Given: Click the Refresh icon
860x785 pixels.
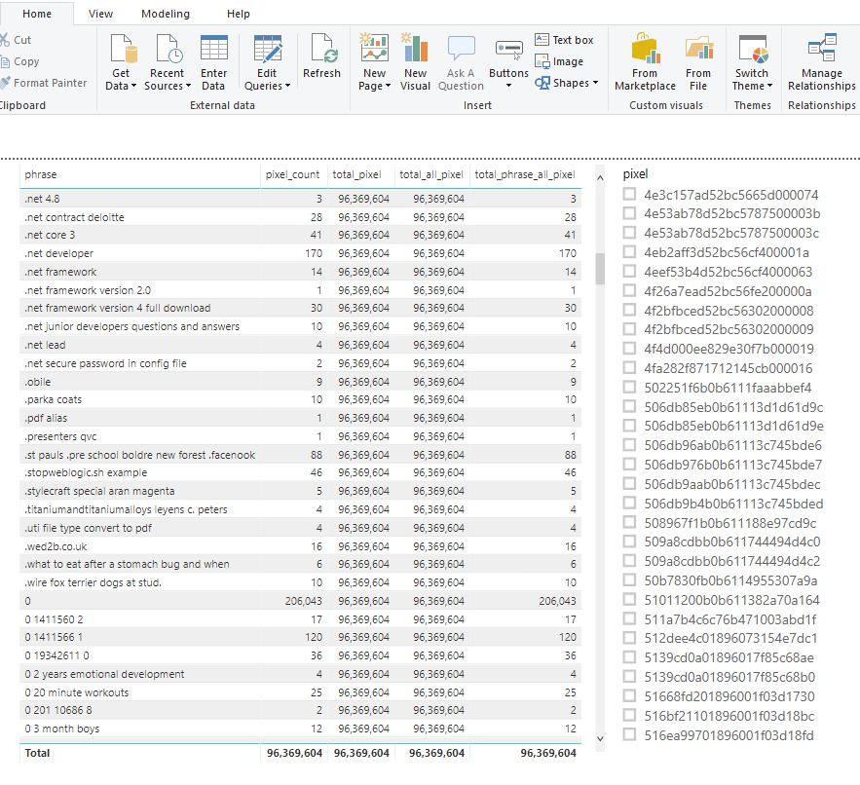Looking at the screenshot, I should pyautogui.click(x=324, y=49).
